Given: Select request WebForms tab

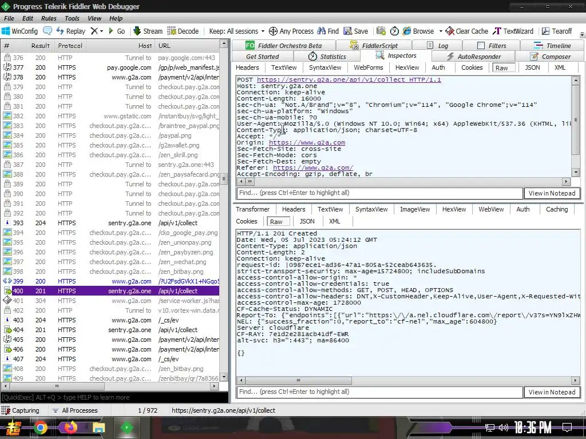Looking at the screenshot, I should (x=369, y=67).
